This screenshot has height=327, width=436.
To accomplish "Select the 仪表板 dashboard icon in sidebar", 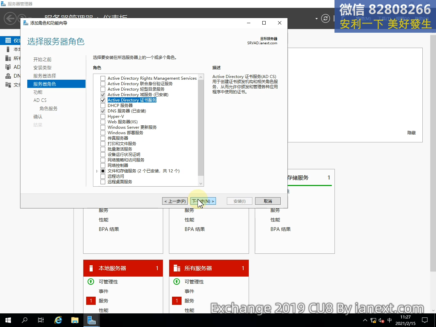I will 8,41.
